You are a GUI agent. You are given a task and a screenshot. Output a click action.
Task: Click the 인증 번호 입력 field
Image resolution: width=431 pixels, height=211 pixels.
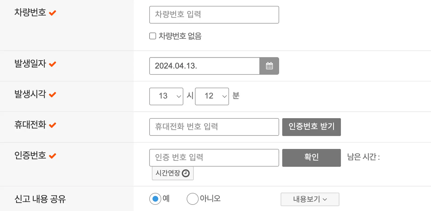(214, 158)
